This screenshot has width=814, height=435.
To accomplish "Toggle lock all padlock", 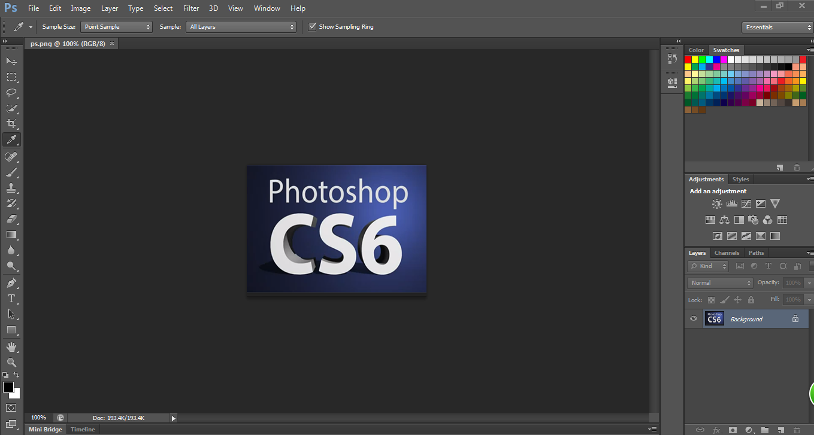I will (751, 300).
